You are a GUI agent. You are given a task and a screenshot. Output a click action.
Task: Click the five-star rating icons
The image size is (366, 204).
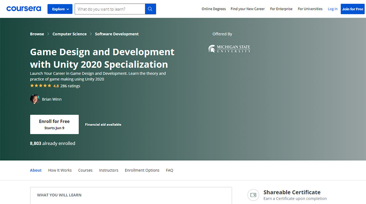pos(41,86)
